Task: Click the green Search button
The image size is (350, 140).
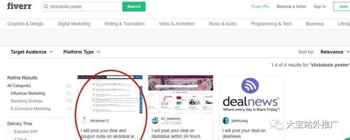Action: (x=134, y=7)
